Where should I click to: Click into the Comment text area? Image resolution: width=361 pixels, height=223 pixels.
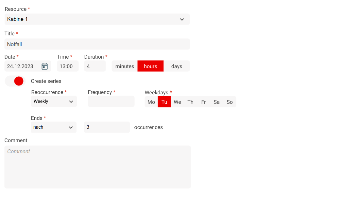pos(97,167)
